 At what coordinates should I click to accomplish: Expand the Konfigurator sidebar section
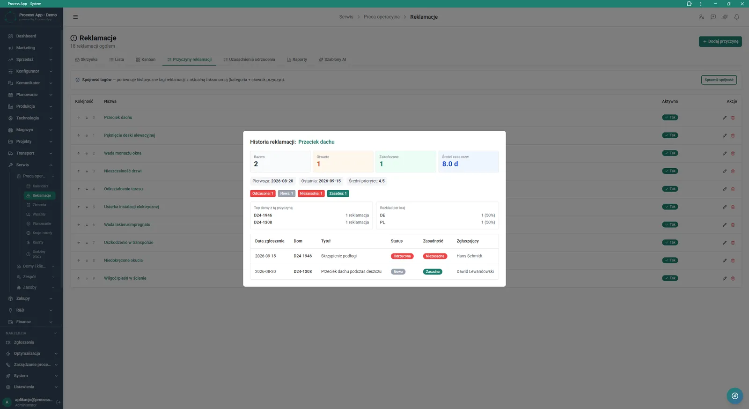tap(31, 71)
